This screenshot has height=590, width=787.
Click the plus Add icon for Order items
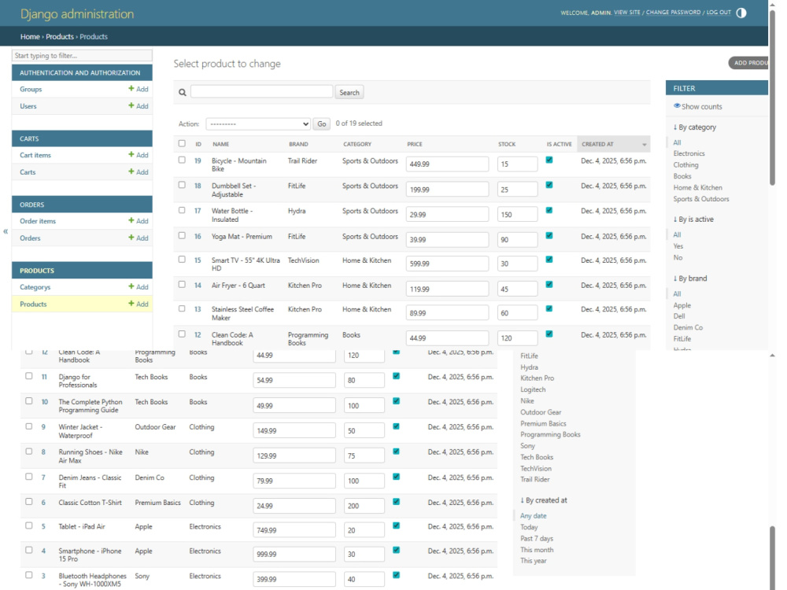pos(131,220)
